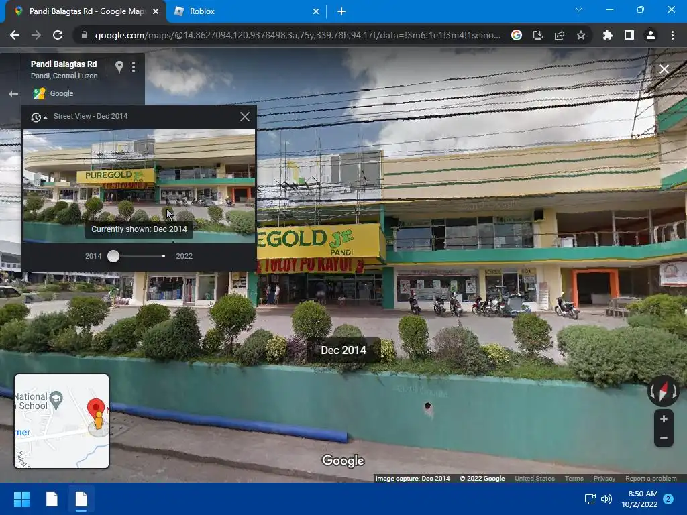Open the three-dot options in Street View header
Image resolution: width=687 pixels, height=515 pixels.
(134, 67)
